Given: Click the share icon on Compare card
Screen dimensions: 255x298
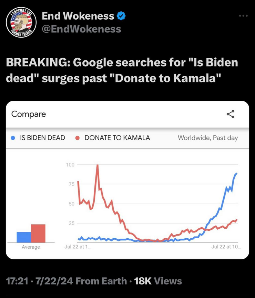Looking at the screenshot, I should [x=231, y=114].
